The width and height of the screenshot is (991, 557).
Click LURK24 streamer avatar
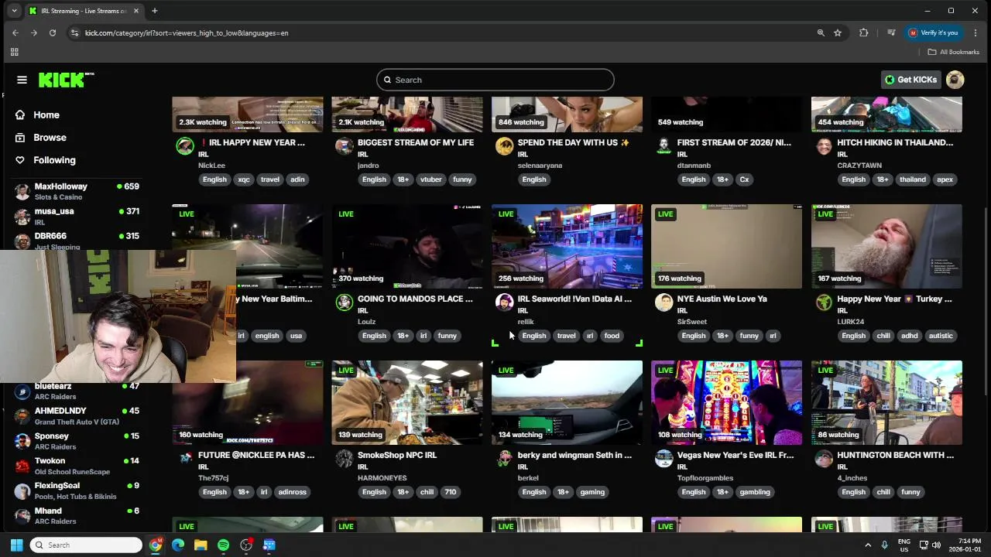tap(824, 302)
